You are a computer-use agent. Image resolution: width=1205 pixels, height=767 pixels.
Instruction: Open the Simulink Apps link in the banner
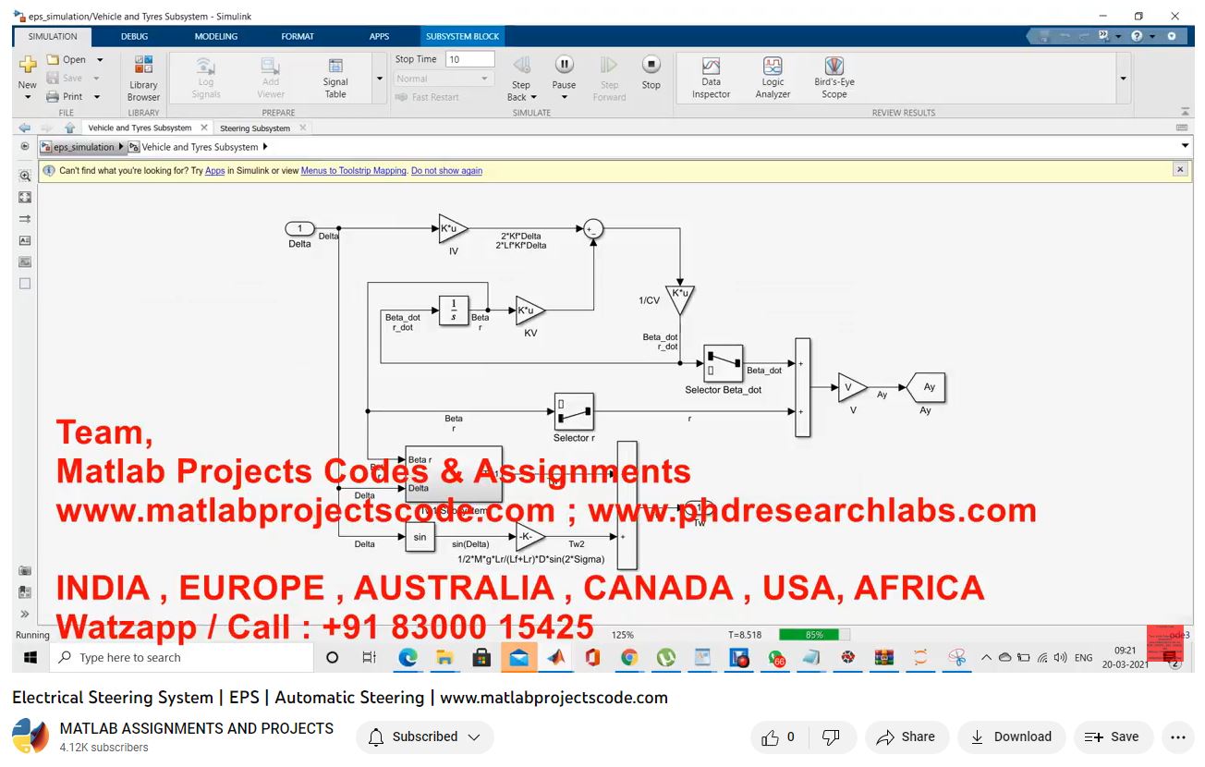(214, 171)
